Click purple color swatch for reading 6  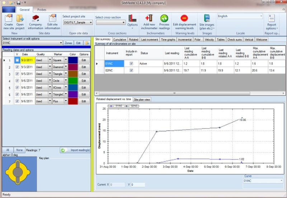pyautogui.click(x=73, y=95)
